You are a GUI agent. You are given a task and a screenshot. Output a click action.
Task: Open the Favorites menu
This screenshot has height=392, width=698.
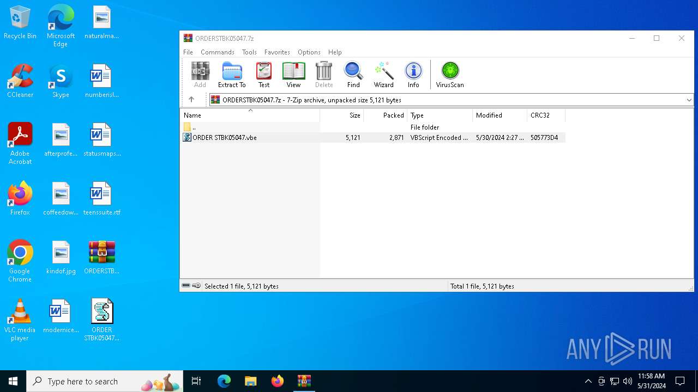[x=277, y=52]
